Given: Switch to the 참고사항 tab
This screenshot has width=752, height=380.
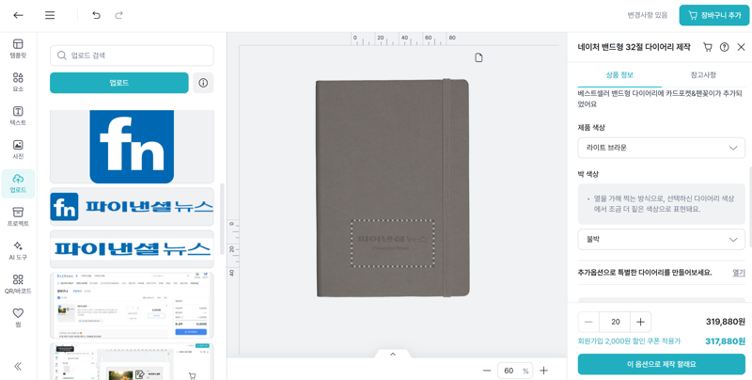Looking at the screenshot, I should 703,75.
